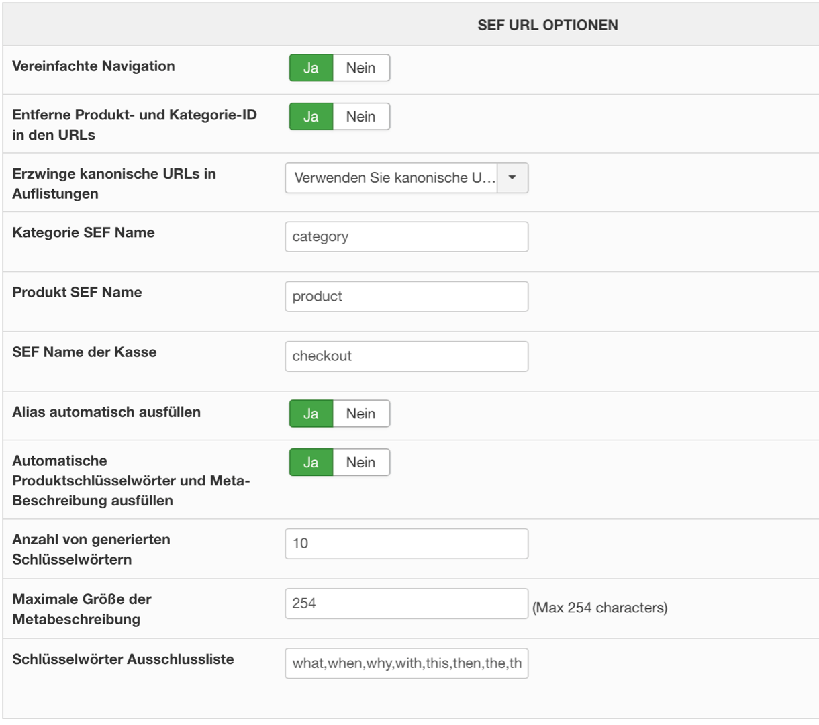
Task: Click the 'Verwenden Sie kanonische U…' combo box
Action: point(394,178)
